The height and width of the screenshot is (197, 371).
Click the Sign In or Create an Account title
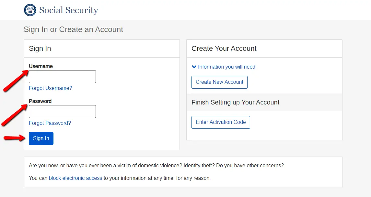tap(73, 29)
